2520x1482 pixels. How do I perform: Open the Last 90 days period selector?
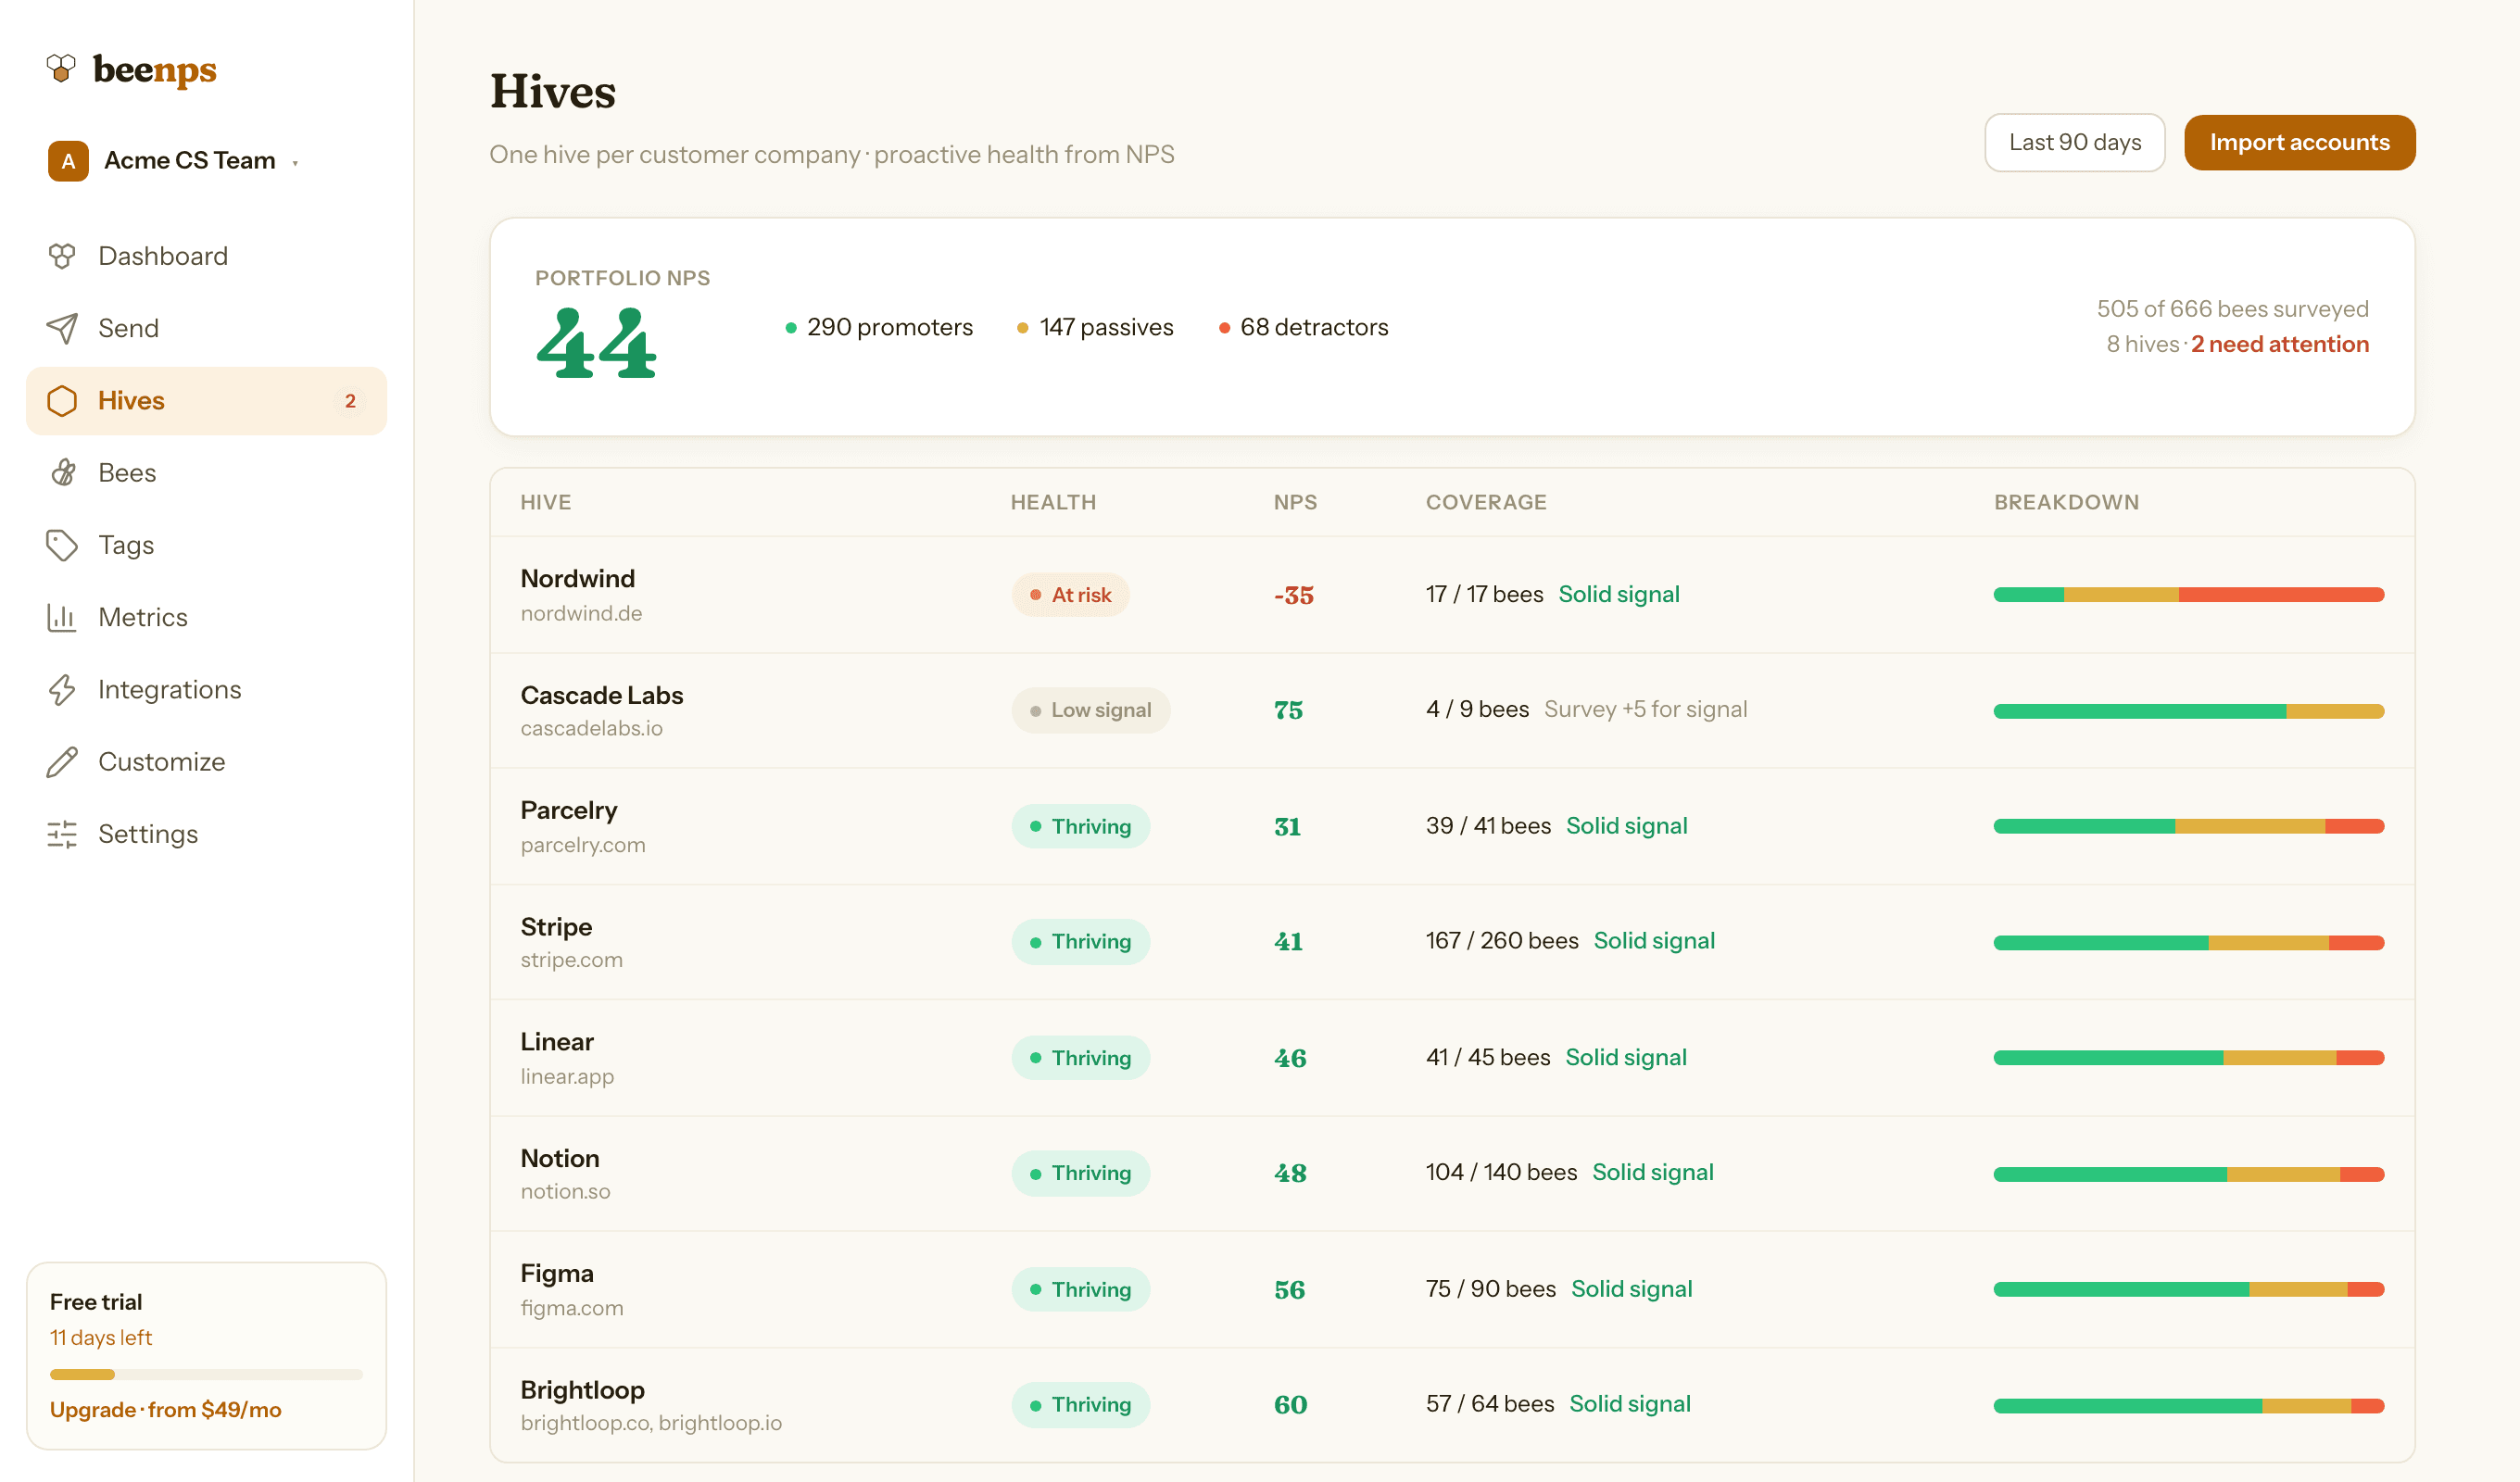coord(2074,143)
